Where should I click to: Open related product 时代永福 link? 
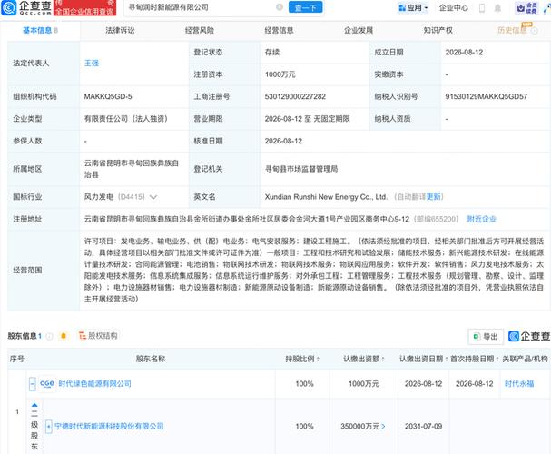click(519, 384)
